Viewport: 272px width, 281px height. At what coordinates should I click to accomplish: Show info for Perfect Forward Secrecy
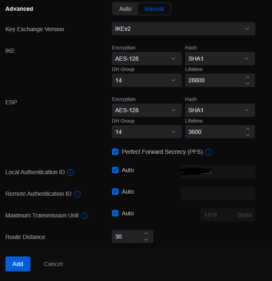(x=209, y=152)
